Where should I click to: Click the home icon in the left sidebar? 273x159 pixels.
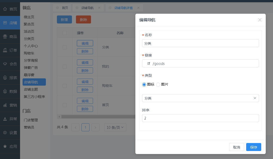[x=5, y=9]
